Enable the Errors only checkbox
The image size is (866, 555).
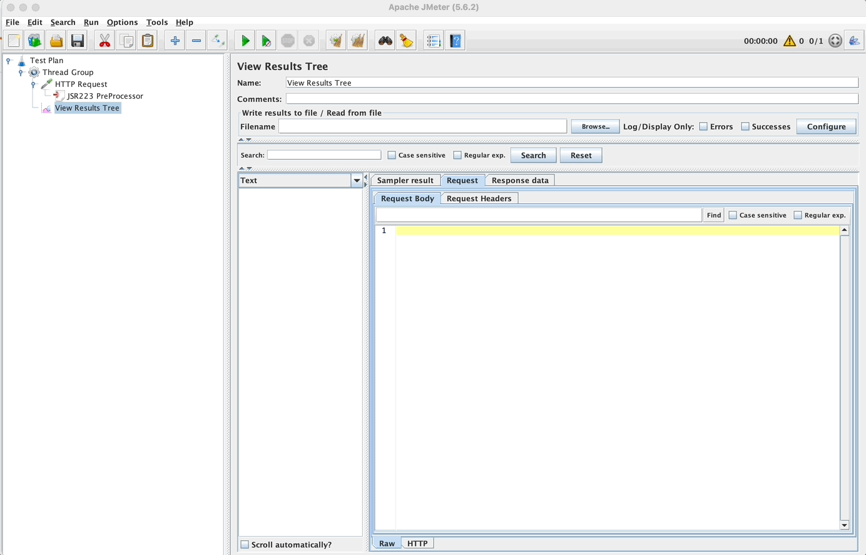pyautogui.click(x=703, y=127)
